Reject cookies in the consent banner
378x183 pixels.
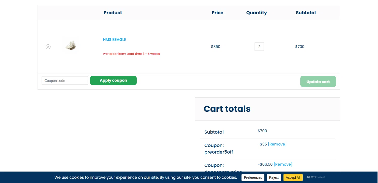(x=274, y=177)
